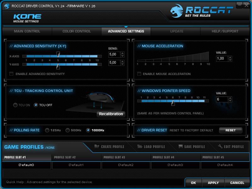This screenshot has width=252, height=189.
Task: Select Profile Slot #4 tab
Action: pos(175,157)
